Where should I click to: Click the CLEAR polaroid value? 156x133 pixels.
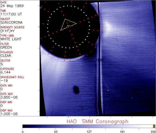coord(6,56)
